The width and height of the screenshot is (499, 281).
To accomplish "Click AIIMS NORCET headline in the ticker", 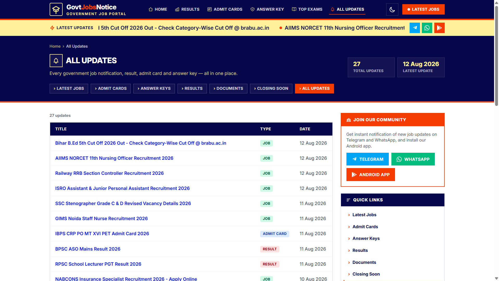I will (345, 28).
